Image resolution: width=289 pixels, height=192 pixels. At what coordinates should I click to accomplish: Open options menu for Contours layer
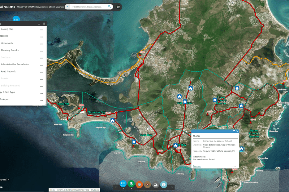(x=42, y=58)
